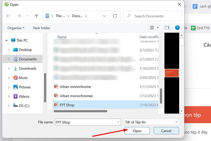This screenshot has width=211, height=141.
Task: Expand the address bar history dropdown
Action: tap(104, 16)
